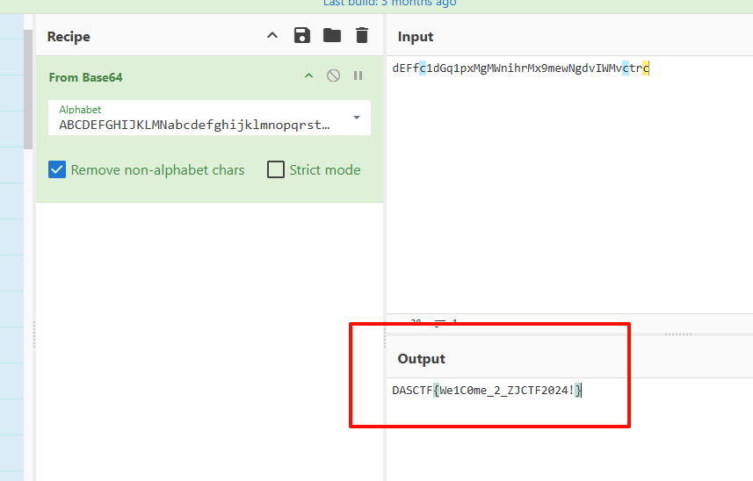Clear the recipe with the trash icon
The width and height of the screenshot is (753, 481).
pos(361,36)
